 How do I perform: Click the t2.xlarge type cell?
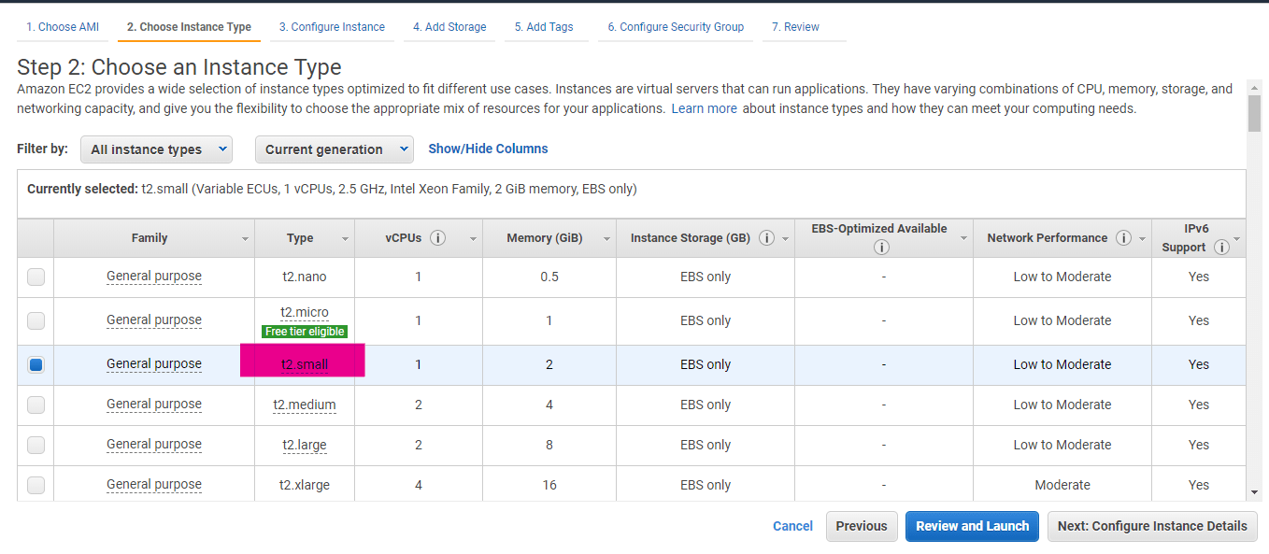pyautogui.click(x=305, y=485)
